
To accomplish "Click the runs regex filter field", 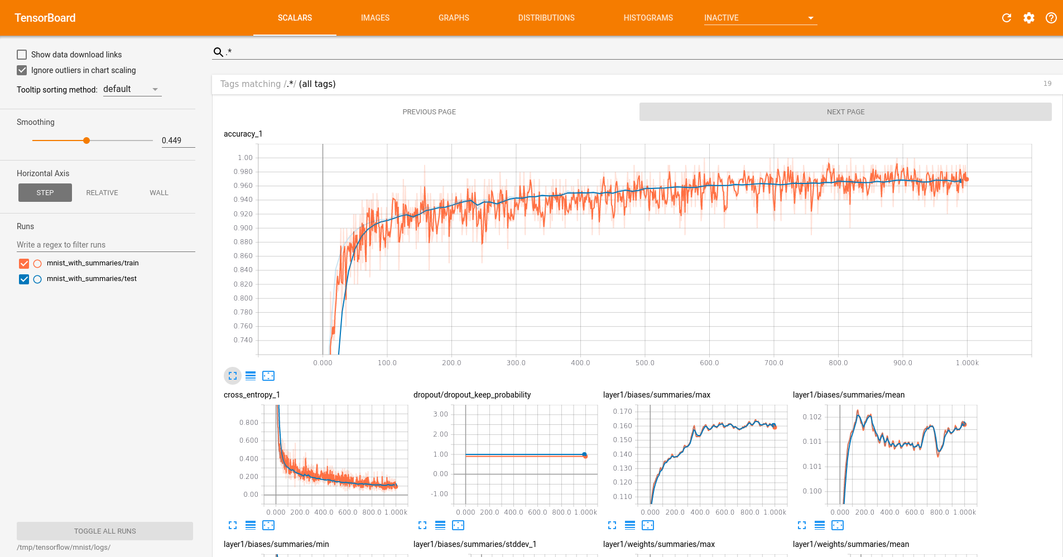I will tap(106, 245).
